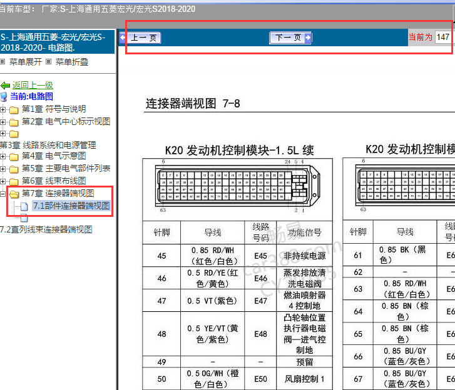
Task: Select 7.1部件连接器端视图 page
Action: (x=71, y=206)
